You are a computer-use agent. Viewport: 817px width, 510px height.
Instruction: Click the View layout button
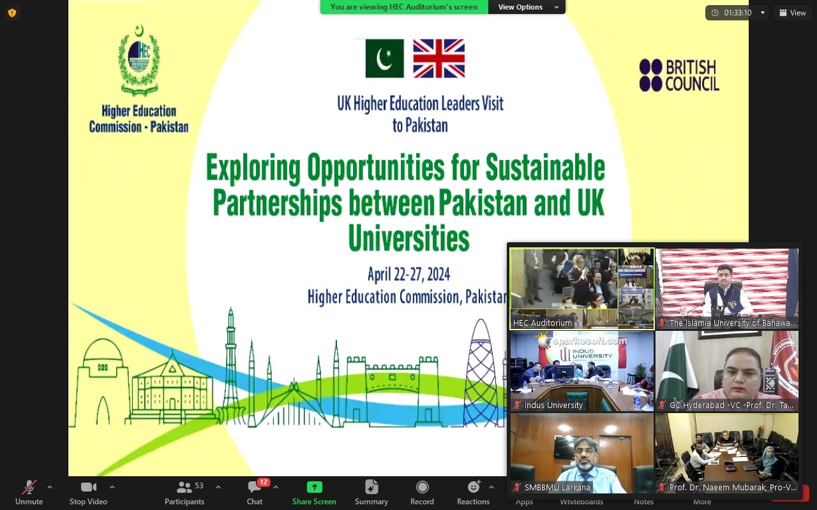point(791,13)
